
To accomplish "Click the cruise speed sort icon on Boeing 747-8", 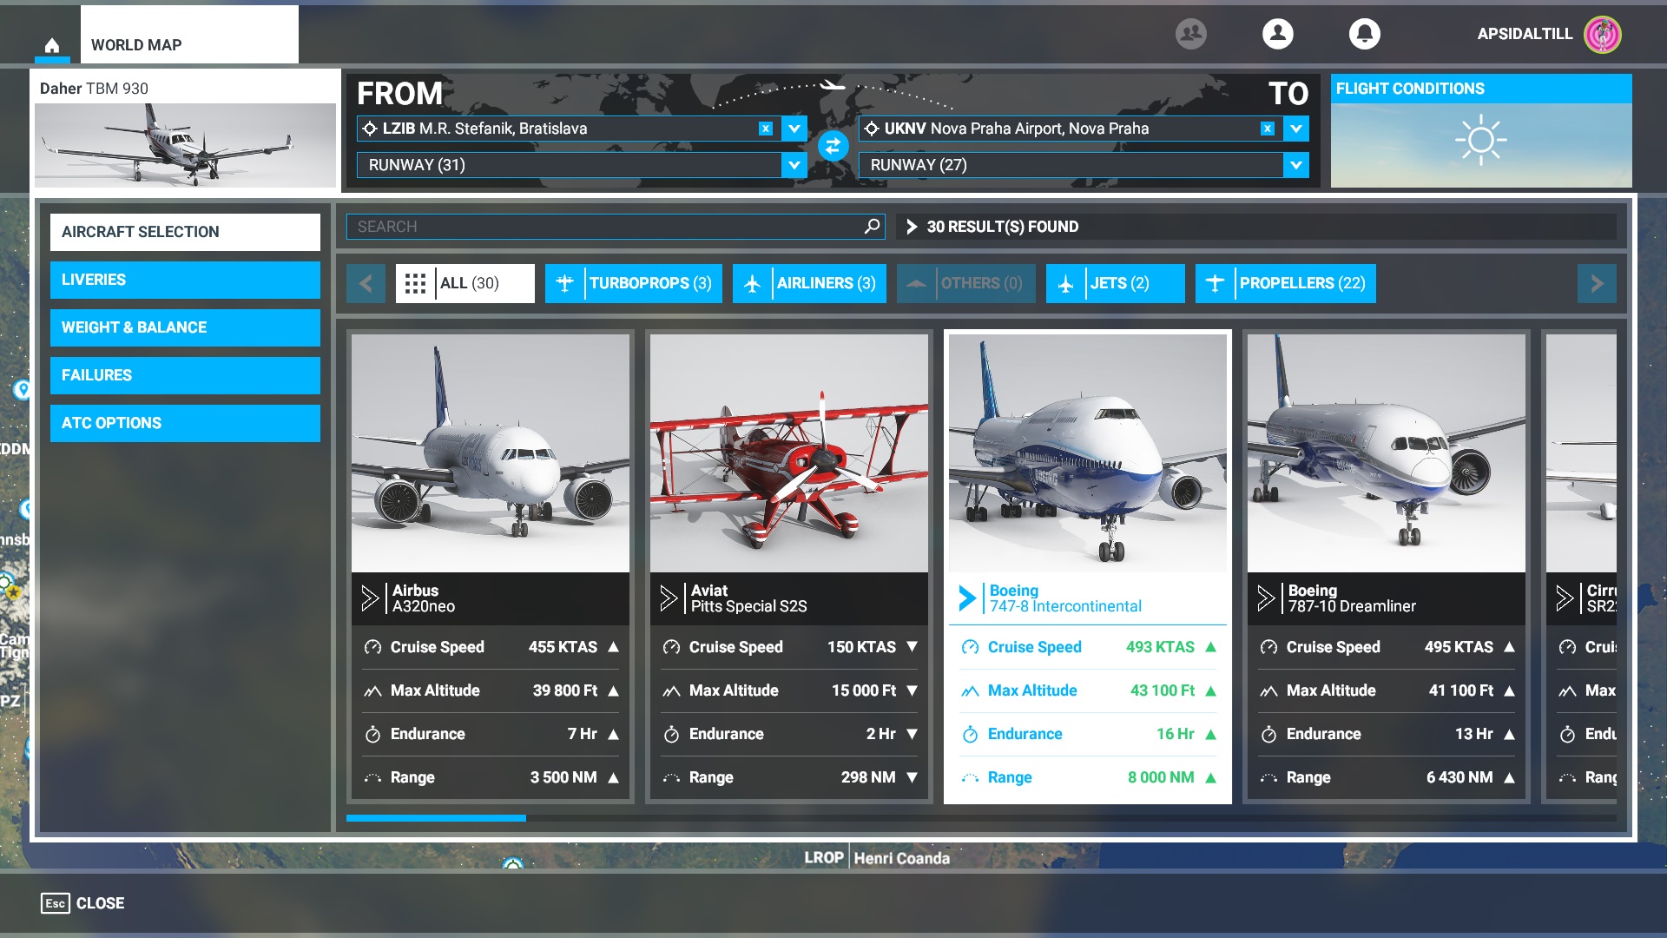I will [1210, 647].
